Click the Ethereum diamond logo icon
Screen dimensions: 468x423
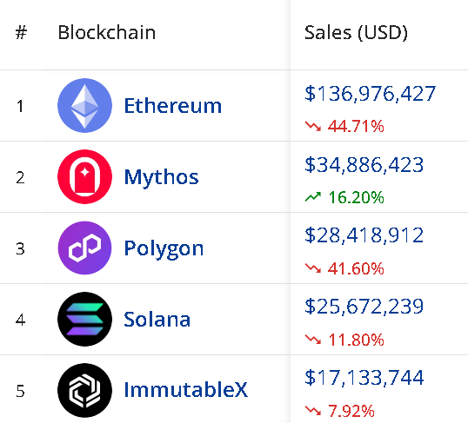tap(84, 105)
